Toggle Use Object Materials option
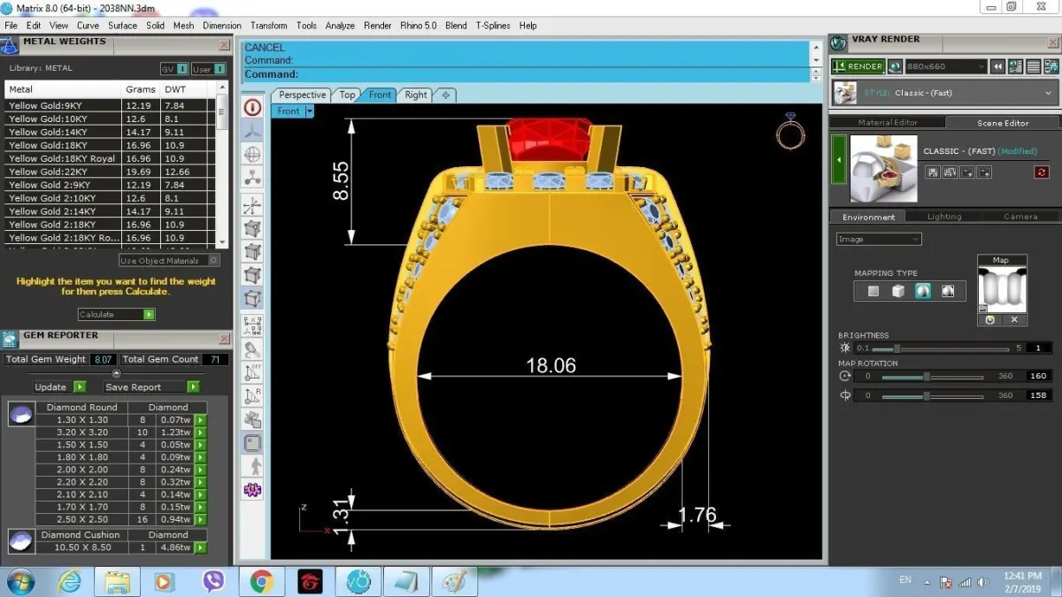 coord(169,261)
